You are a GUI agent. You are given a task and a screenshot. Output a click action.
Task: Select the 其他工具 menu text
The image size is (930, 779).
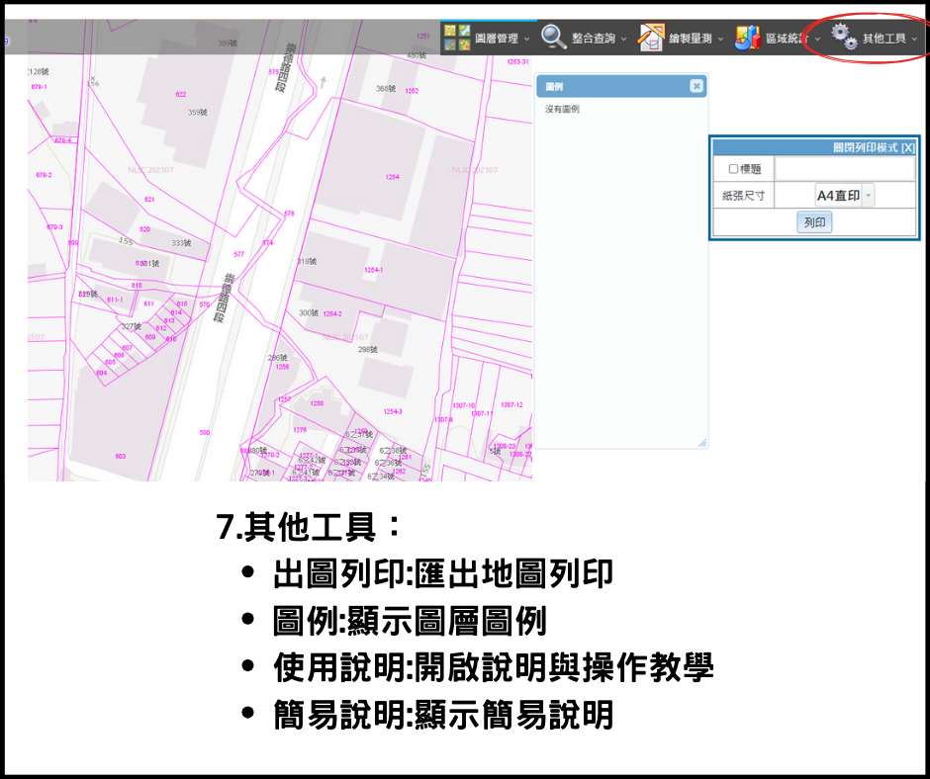click(883, 39)
